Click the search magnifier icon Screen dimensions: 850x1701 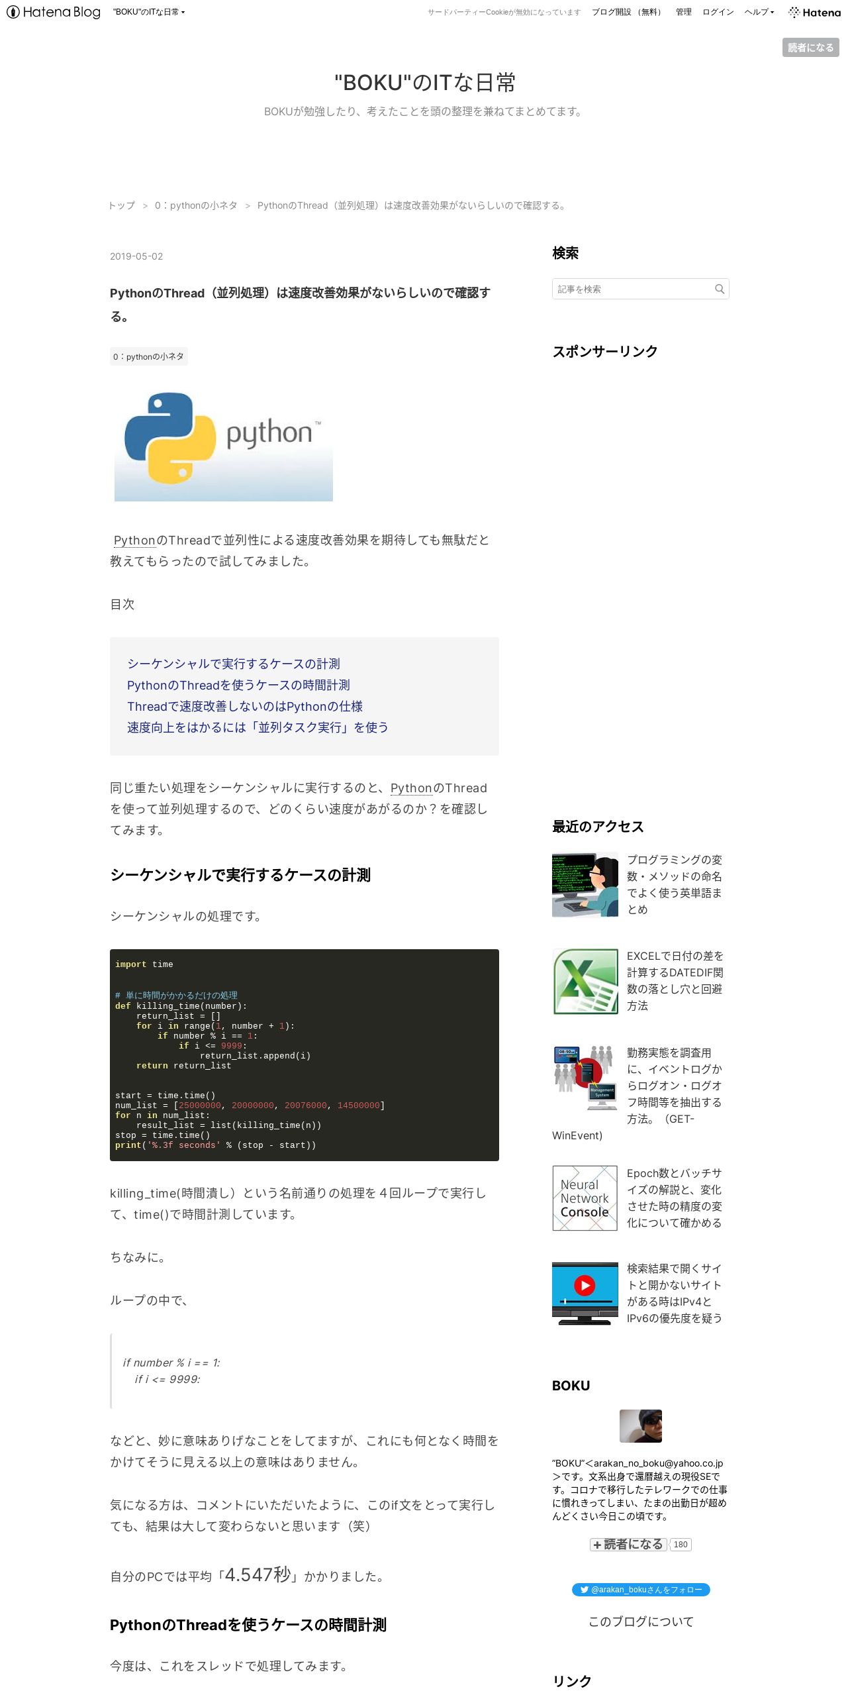coord(720,289)
